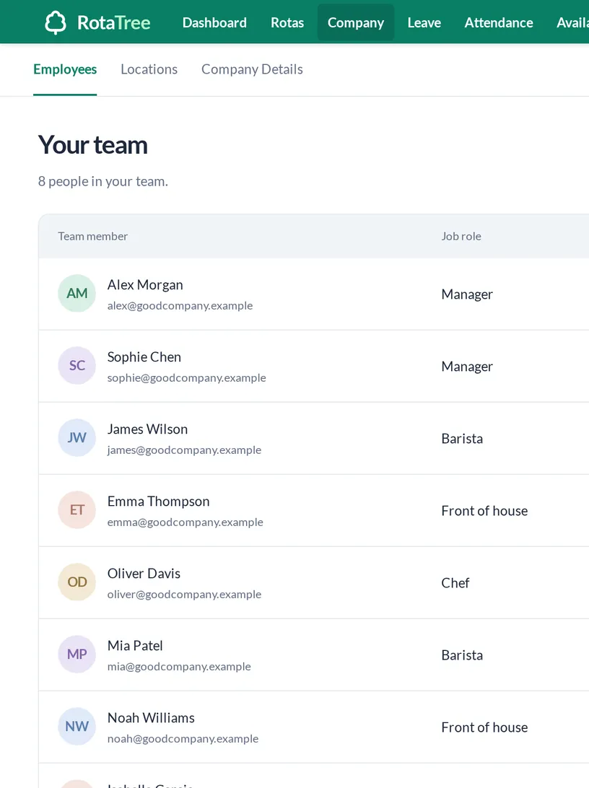Screen dimensions: 589x788
Task: Click the OD avatar for Oliver Davis
Action: click(77, 582)
